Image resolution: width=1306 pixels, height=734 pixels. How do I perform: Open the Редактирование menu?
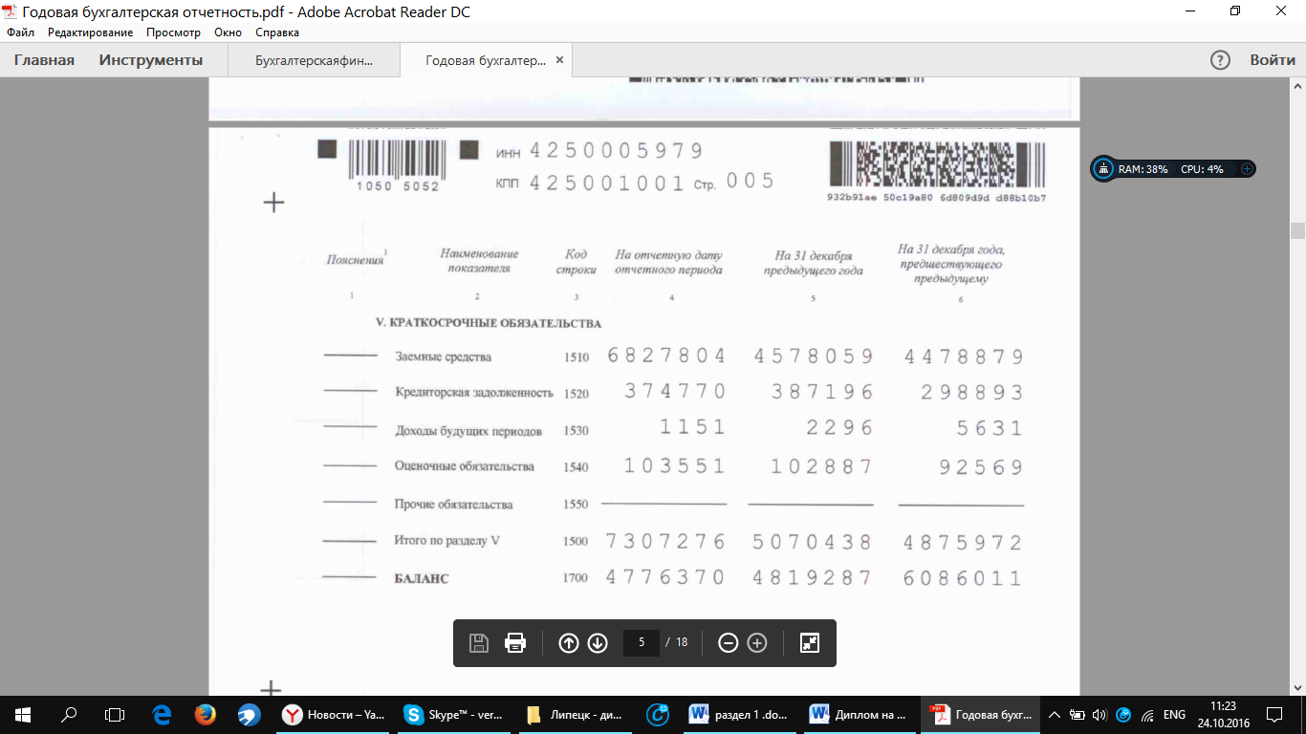click(91, 32)
